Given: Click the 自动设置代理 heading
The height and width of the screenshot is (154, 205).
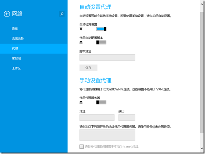Looking at the screenshot, I should tap(95, 7).
